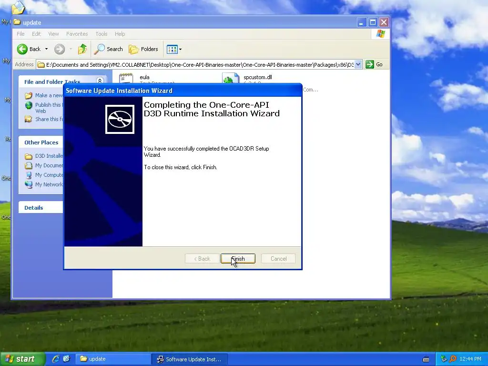Click the Back arrow icon in Explorer toolbar
Screen dimensions: 488x366
(x=22, y=49)
